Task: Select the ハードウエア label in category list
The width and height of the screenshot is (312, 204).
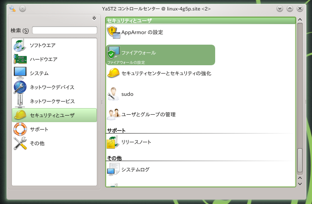Action: [x=43, y=59]
